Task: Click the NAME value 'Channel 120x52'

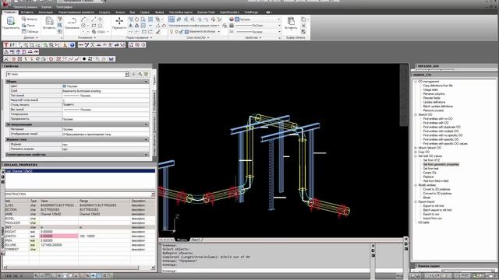Action: [59, 215]
